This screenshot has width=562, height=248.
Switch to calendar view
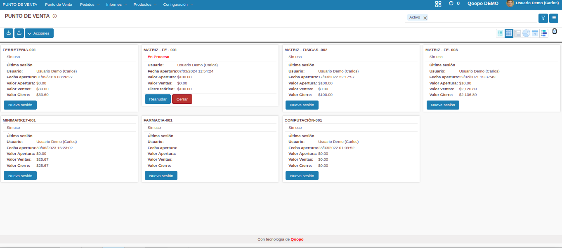pyautogui.click(x=535, y=33)
